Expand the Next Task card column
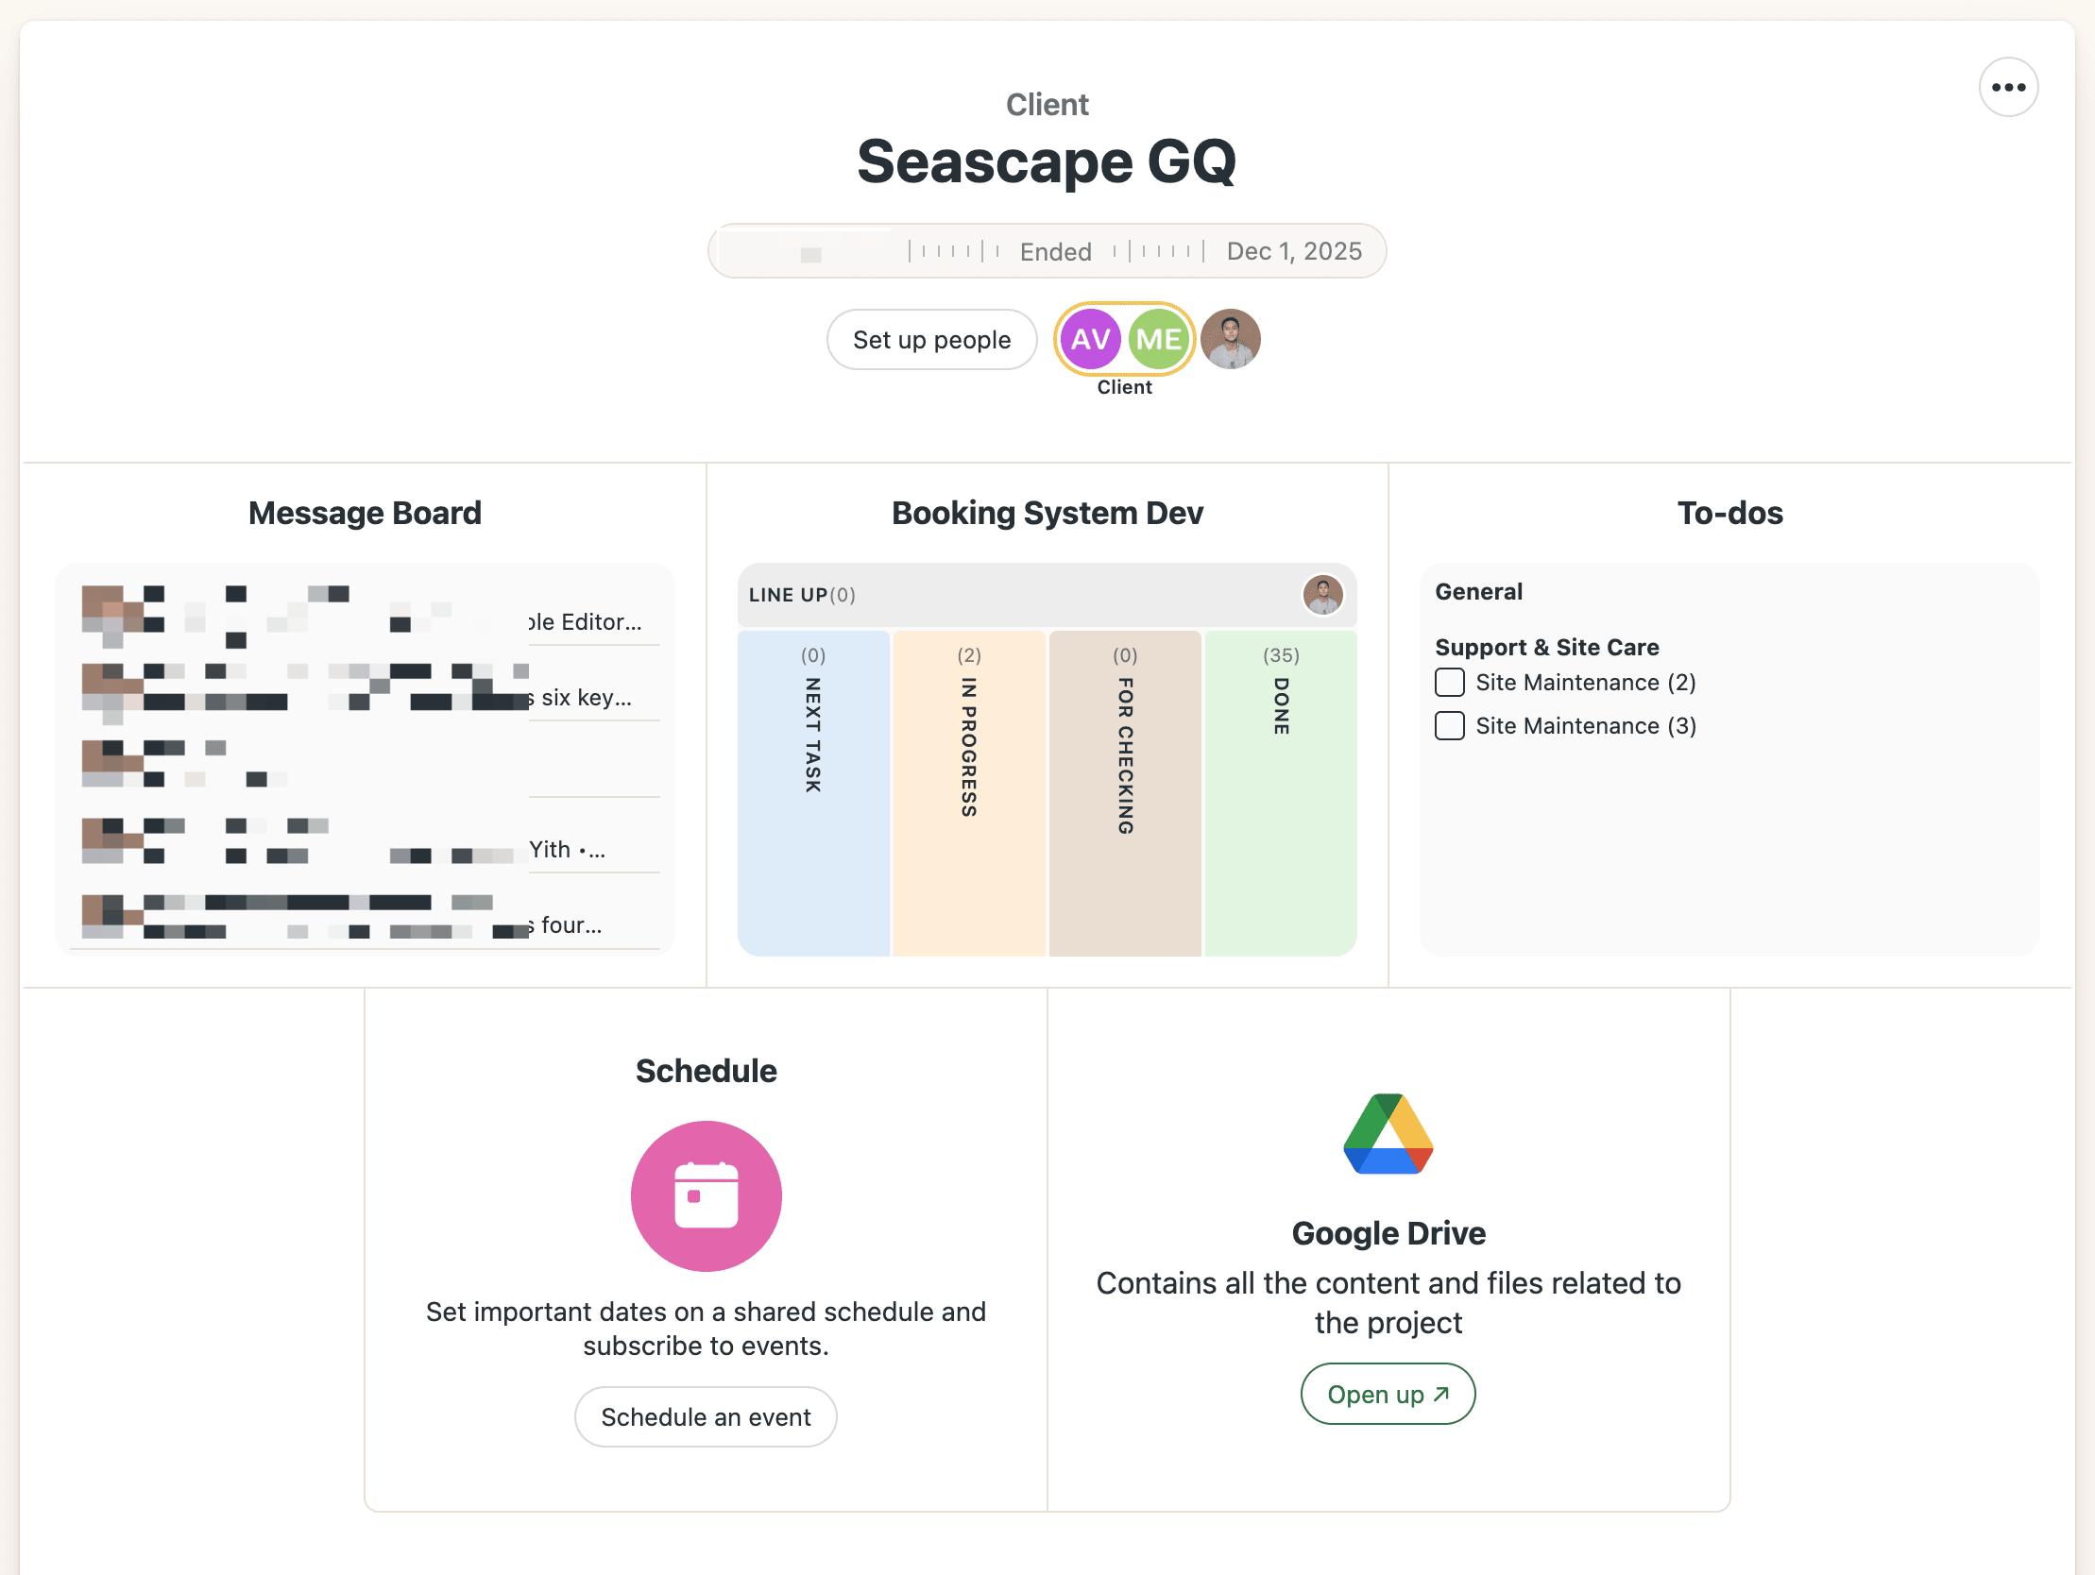Viewport: 2095px width, 1575px height. point(813,793)
